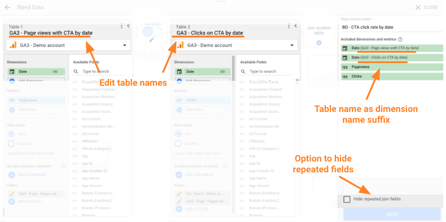Image resolution: width=446 pixels, height=222 pixels.
Task: Select Custom date range in Table 2
Action: pos(178,143)
